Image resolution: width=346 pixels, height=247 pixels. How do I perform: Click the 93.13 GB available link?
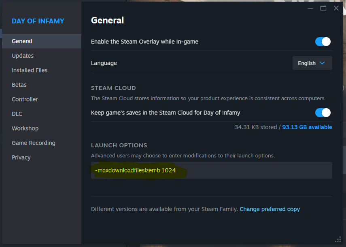307,127
